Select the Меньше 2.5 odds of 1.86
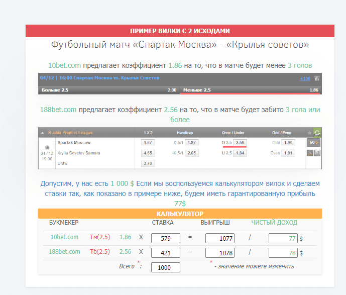The image size is (346, 295). (x=314, y=90)
